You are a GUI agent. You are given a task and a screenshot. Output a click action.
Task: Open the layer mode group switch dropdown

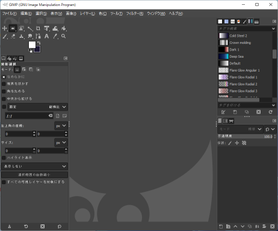pyautogui.click(x=270, y=129)
